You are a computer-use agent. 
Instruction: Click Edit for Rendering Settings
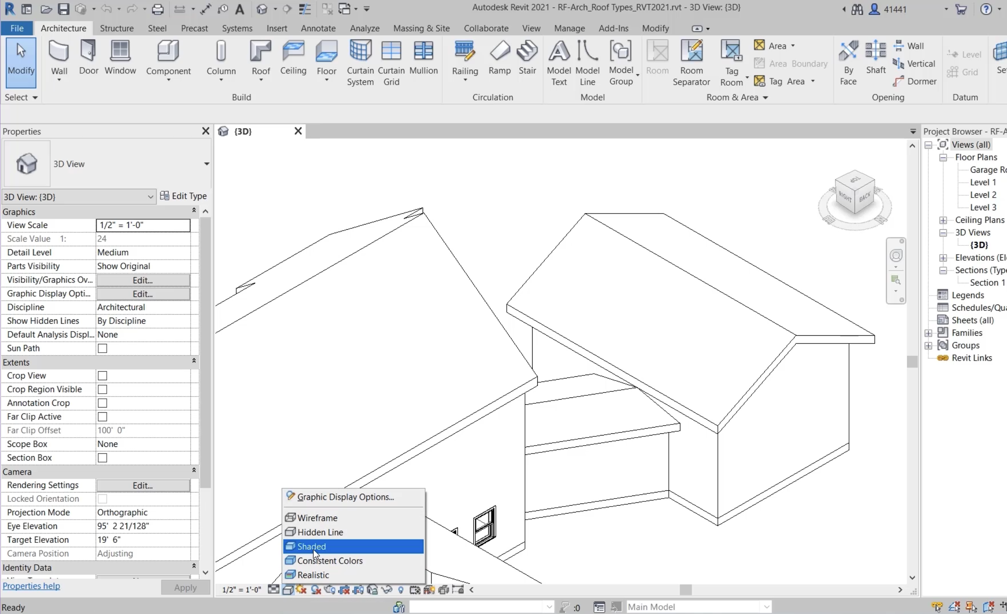[x=143, y=485]
